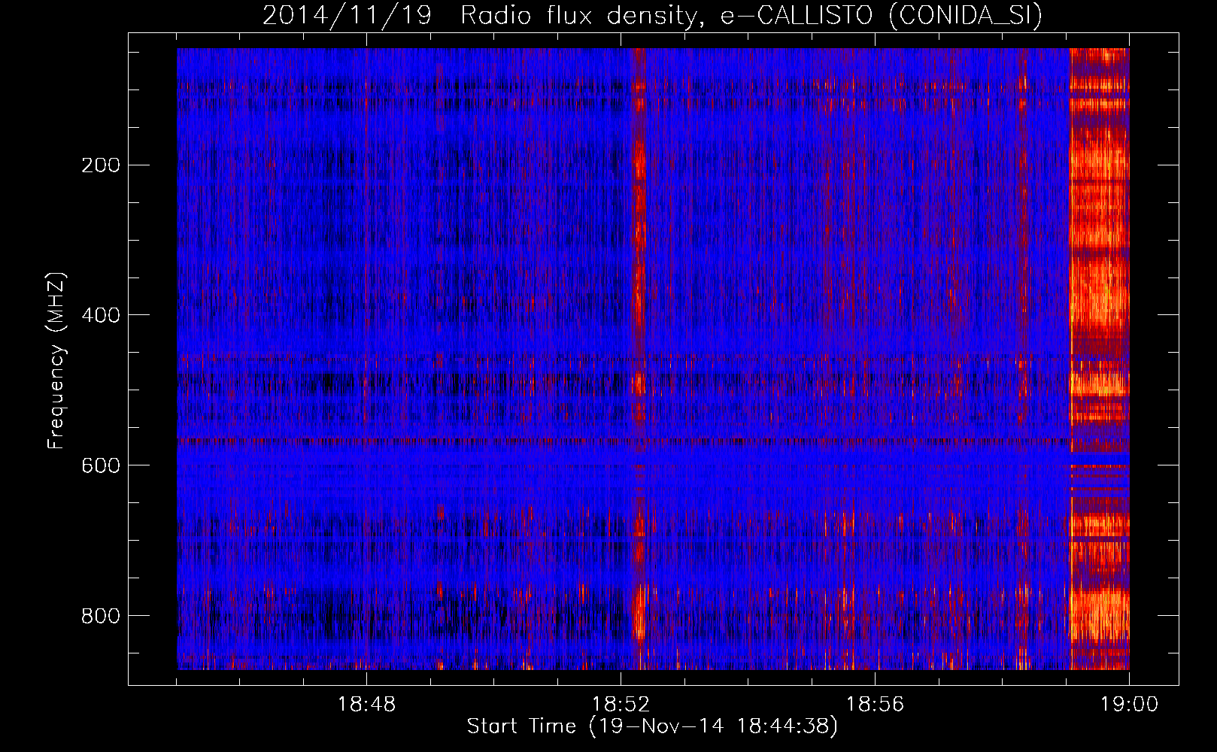Click the plot title '2014/11/19 Radio flux density'
Image resolution: width=1217 pixels, height=752 pixels.
pyautogui.click(x=481, y=17)
